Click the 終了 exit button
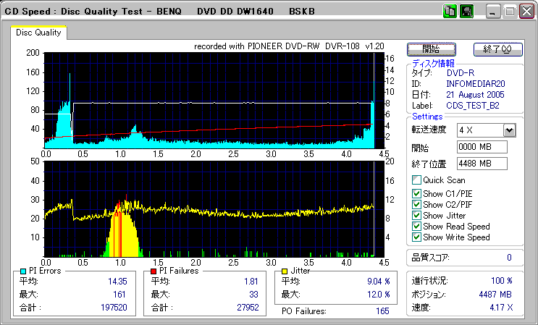 click(x=497, y=49)
